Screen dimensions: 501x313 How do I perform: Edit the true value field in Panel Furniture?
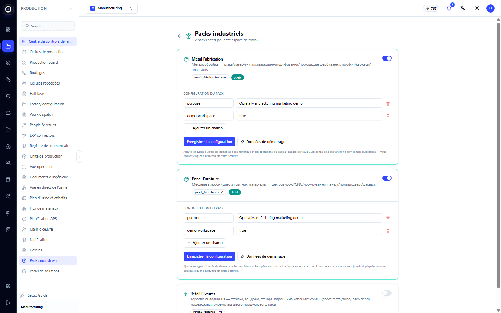tap(309, 230)
